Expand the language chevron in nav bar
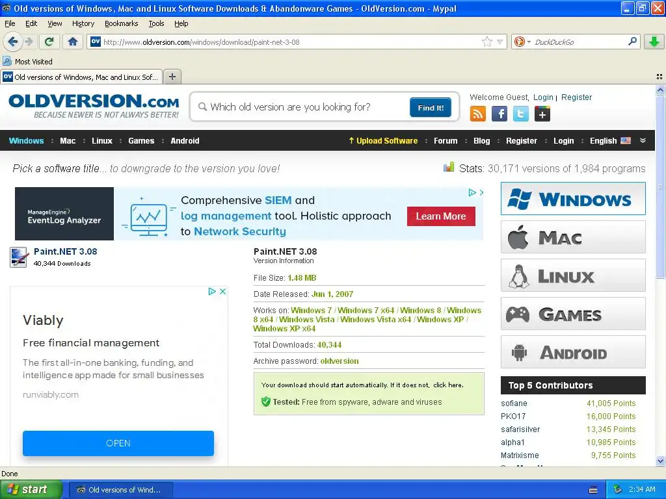Image resolution: width=666 pixels, height=499 pixels. tap(643, 140)
